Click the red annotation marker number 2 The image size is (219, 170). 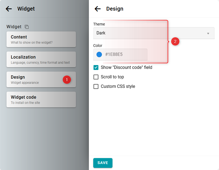pos(175,41)
